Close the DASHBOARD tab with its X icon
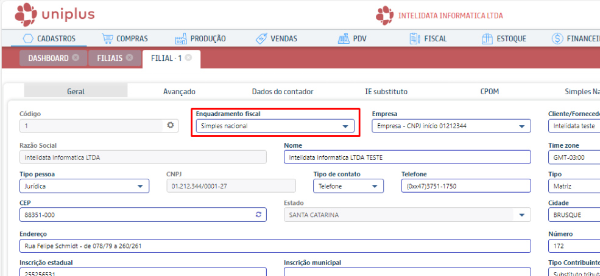Viewport: 600px width, 276px height. click(x=76, y=58)
